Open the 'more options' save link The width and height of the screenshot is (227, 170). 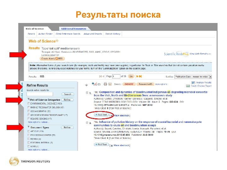(x=161, y=84)
